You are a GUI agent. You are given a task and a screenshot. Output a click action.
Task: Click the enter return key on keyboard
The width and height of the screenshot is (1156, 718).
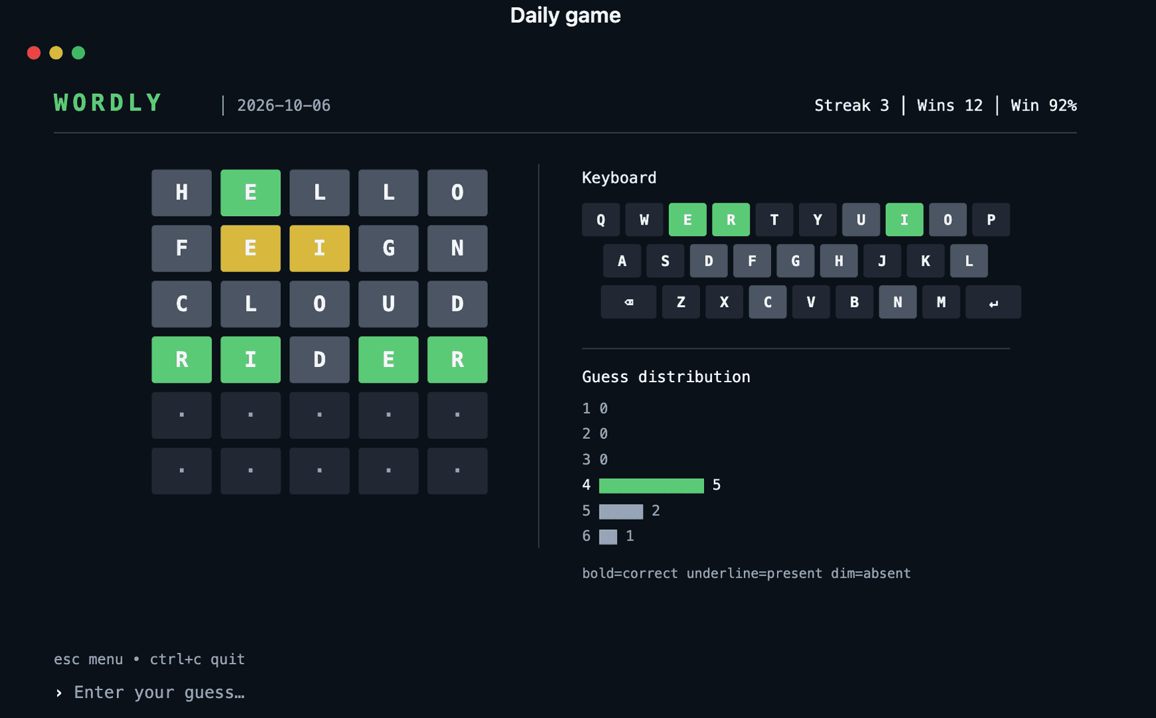coord(993,302)
